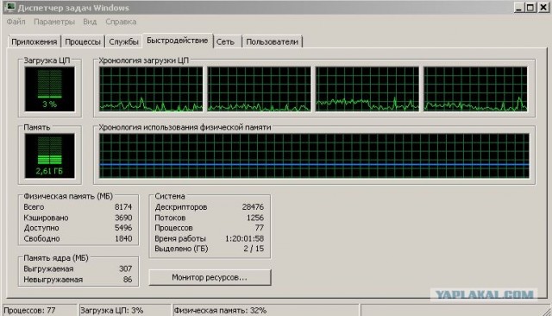The height and width of the screenshot is (316, 552).
Task: Maximize the Task Manager window
Action: (x=530, y=8)
